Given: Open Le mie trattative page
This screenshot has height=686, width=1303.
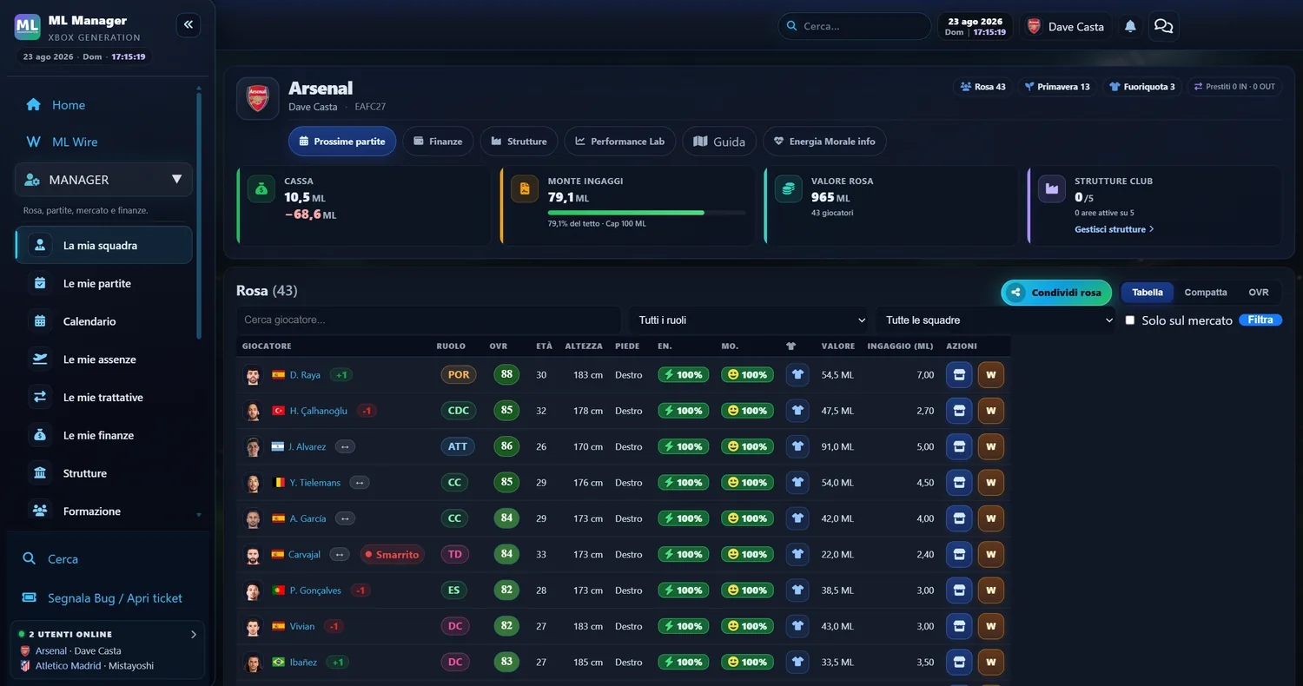Looking at the screenshot, I should (103, 398).
